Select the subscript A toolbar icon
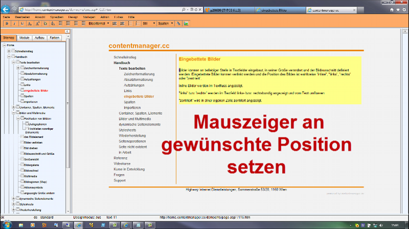This screenshot has width=409, height=229. click(30, 23)
